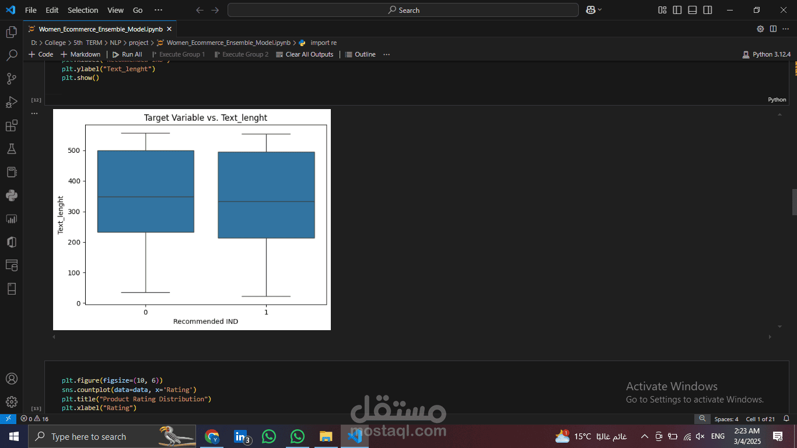
Task: Click the import re breadcrumb
Action: pyautogui.click(x=323, y=43)
